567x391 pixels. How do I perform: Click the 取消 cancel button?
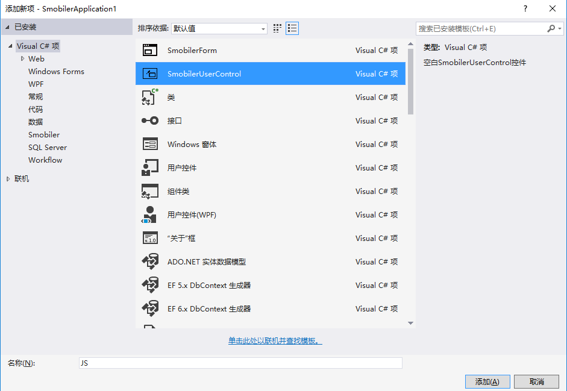pyautogui.click(x=537, y=381)
